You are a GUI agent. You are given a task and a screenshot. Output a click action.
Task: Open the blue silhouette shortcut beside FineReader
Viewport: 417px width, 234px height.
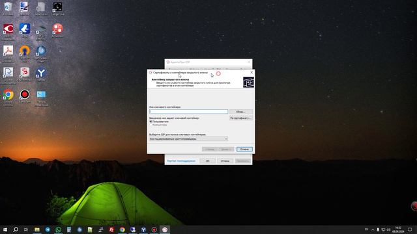tap(25, 29)
